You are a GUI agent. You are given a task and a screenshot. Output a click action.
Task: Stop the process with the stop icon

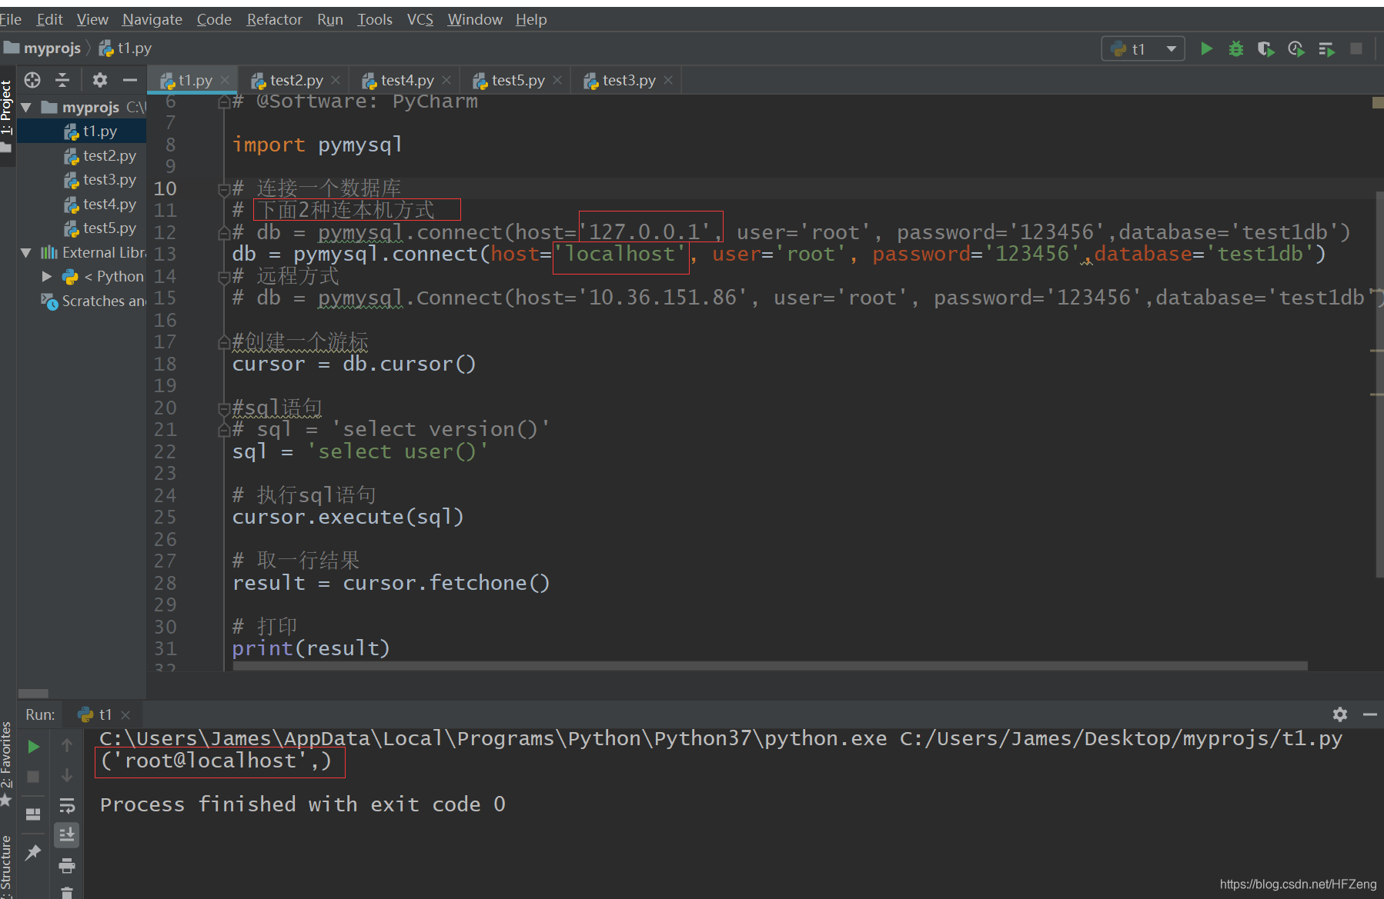click(x=32, y=776)
